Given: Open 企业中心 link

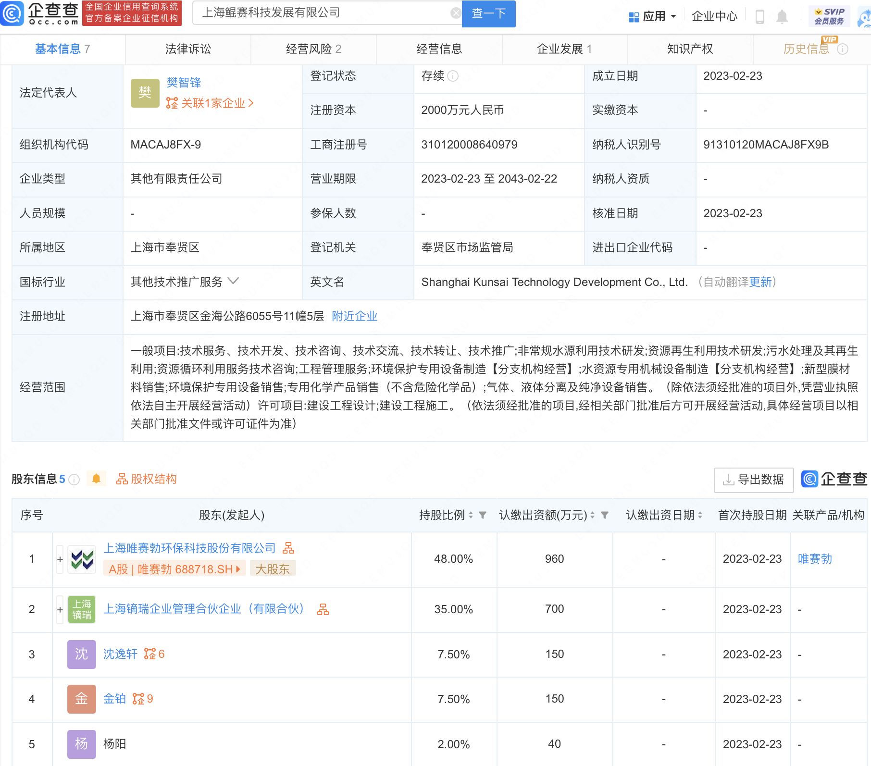Looking at the screenshot, I should coord(714,17).
